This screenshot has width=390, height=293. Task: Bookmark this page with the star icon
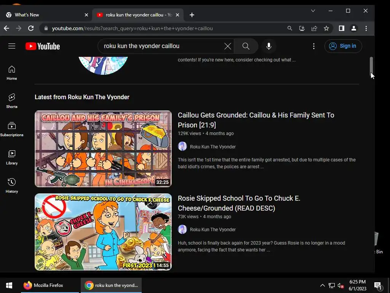point(326,28)
